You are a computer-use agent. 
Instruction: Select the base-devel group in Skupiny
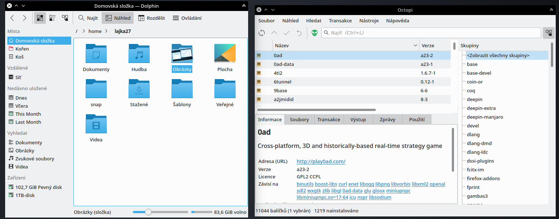coord(479,73)
